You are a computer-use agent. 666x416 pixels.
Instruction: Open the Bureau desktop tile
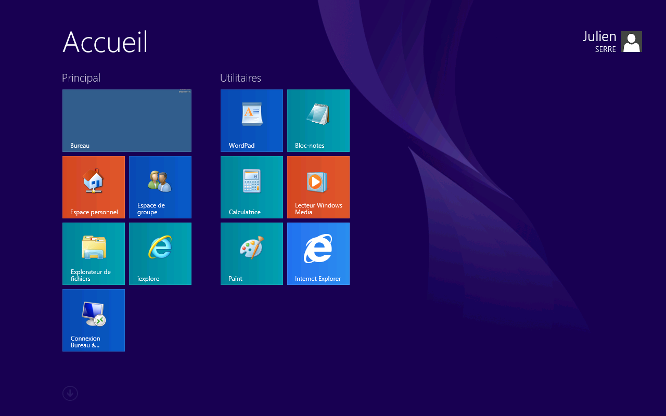tap(127, 121)
